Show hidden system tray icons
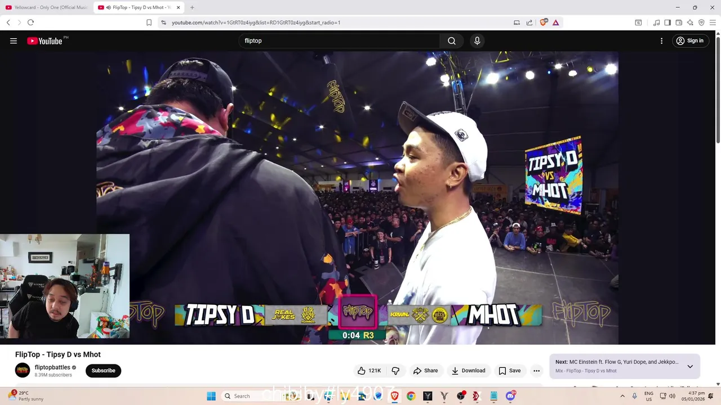The image size is (721, 405). (622, 396)
